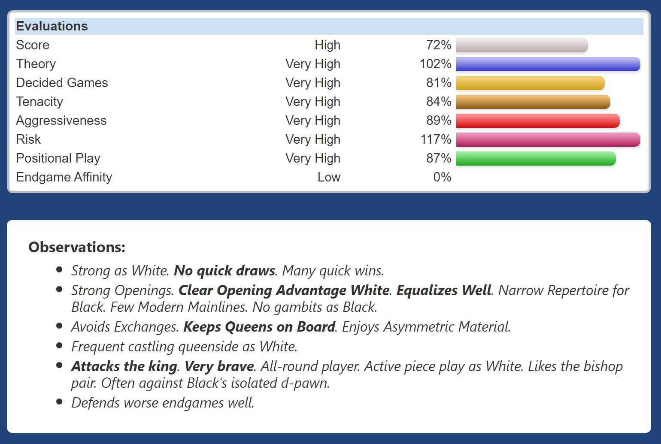661x444 pixels.
Task: Click the Low rating for Endgame Affinity
Action: point(329,177)
